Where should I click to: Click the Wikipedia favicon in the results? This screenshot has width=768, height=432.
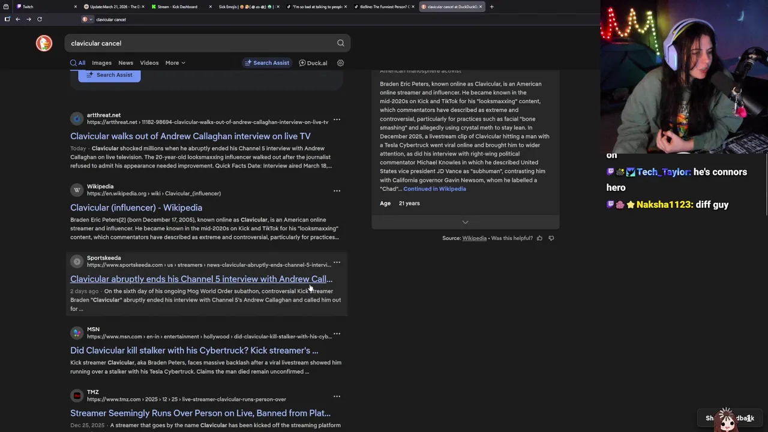(77, 190)
